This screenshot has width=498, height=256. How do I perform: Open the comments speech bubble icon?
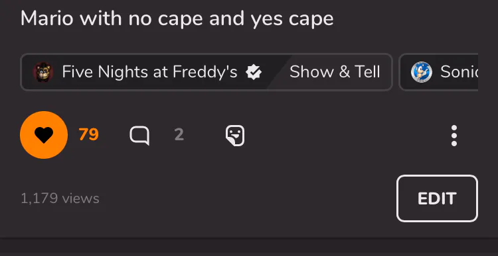(x=139, y=136)
